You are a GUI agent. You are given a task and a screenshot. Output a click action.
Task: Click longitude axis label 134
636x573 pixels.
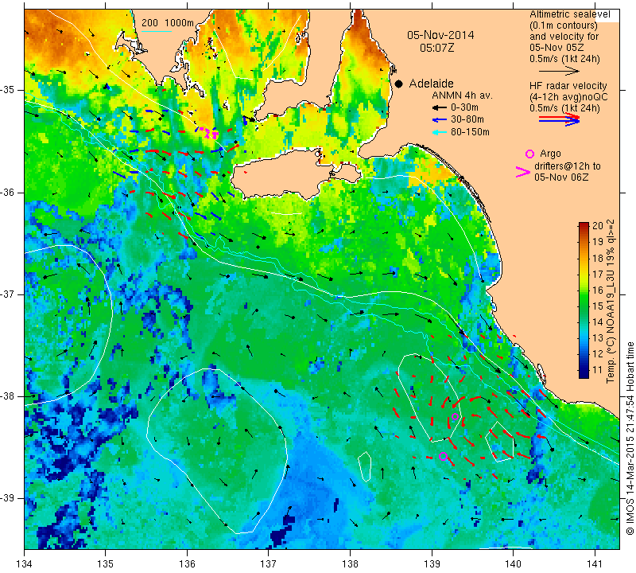[25, 563]
